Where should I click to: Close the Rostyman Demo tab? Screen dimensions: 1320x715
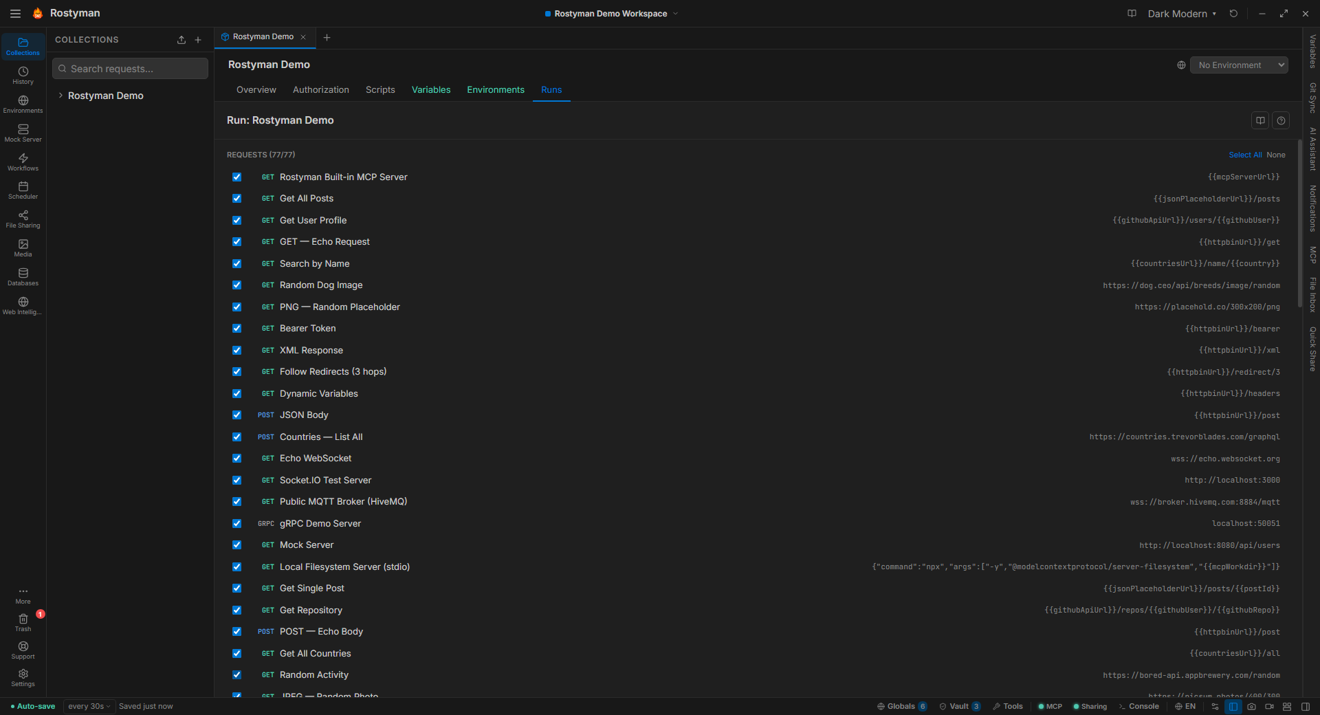coord(303,37)
